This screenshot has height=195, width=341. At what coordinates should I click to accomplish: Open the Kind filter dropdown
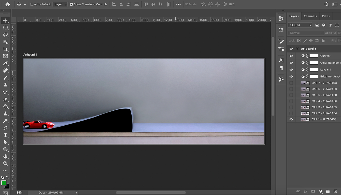300,25
